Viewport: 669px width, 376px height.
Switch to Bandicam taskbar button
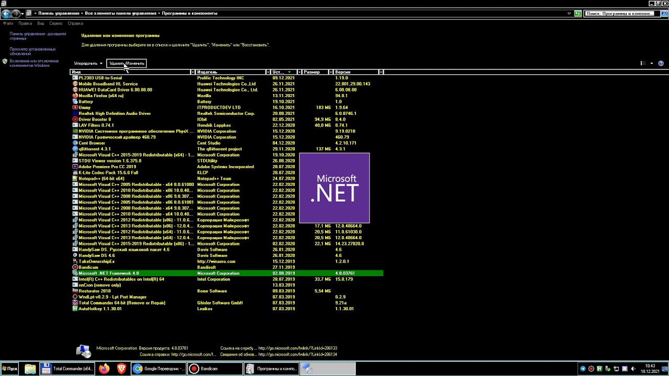point(215,369)
